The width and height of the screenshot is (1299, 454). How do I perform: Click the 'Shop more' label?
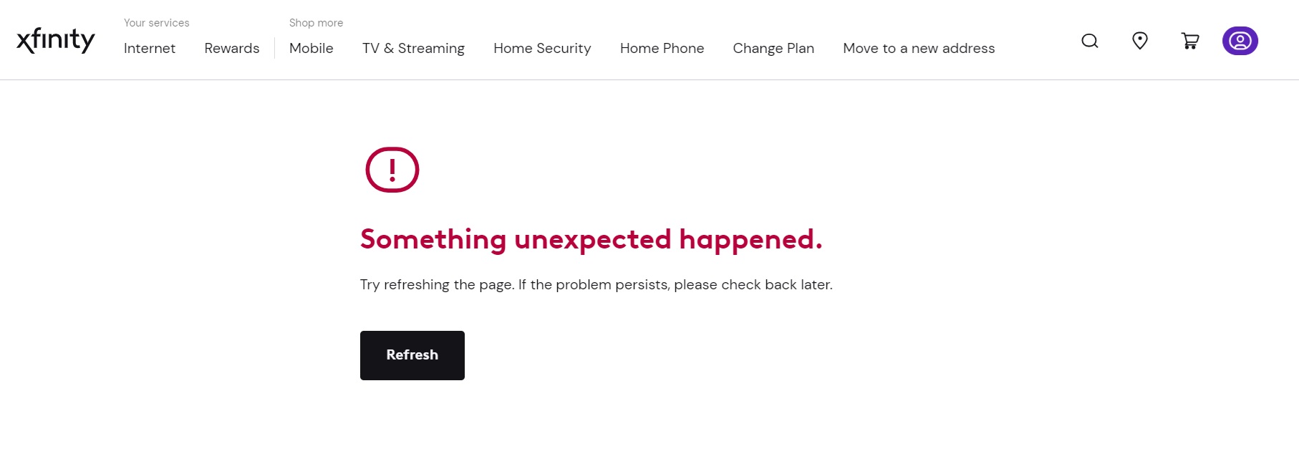316,23
